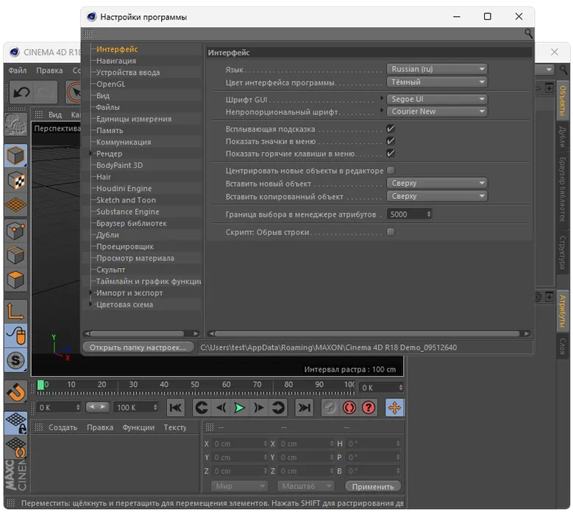Activate the Texture mode checkered cube
573x514 pixels.
point(15,180)
